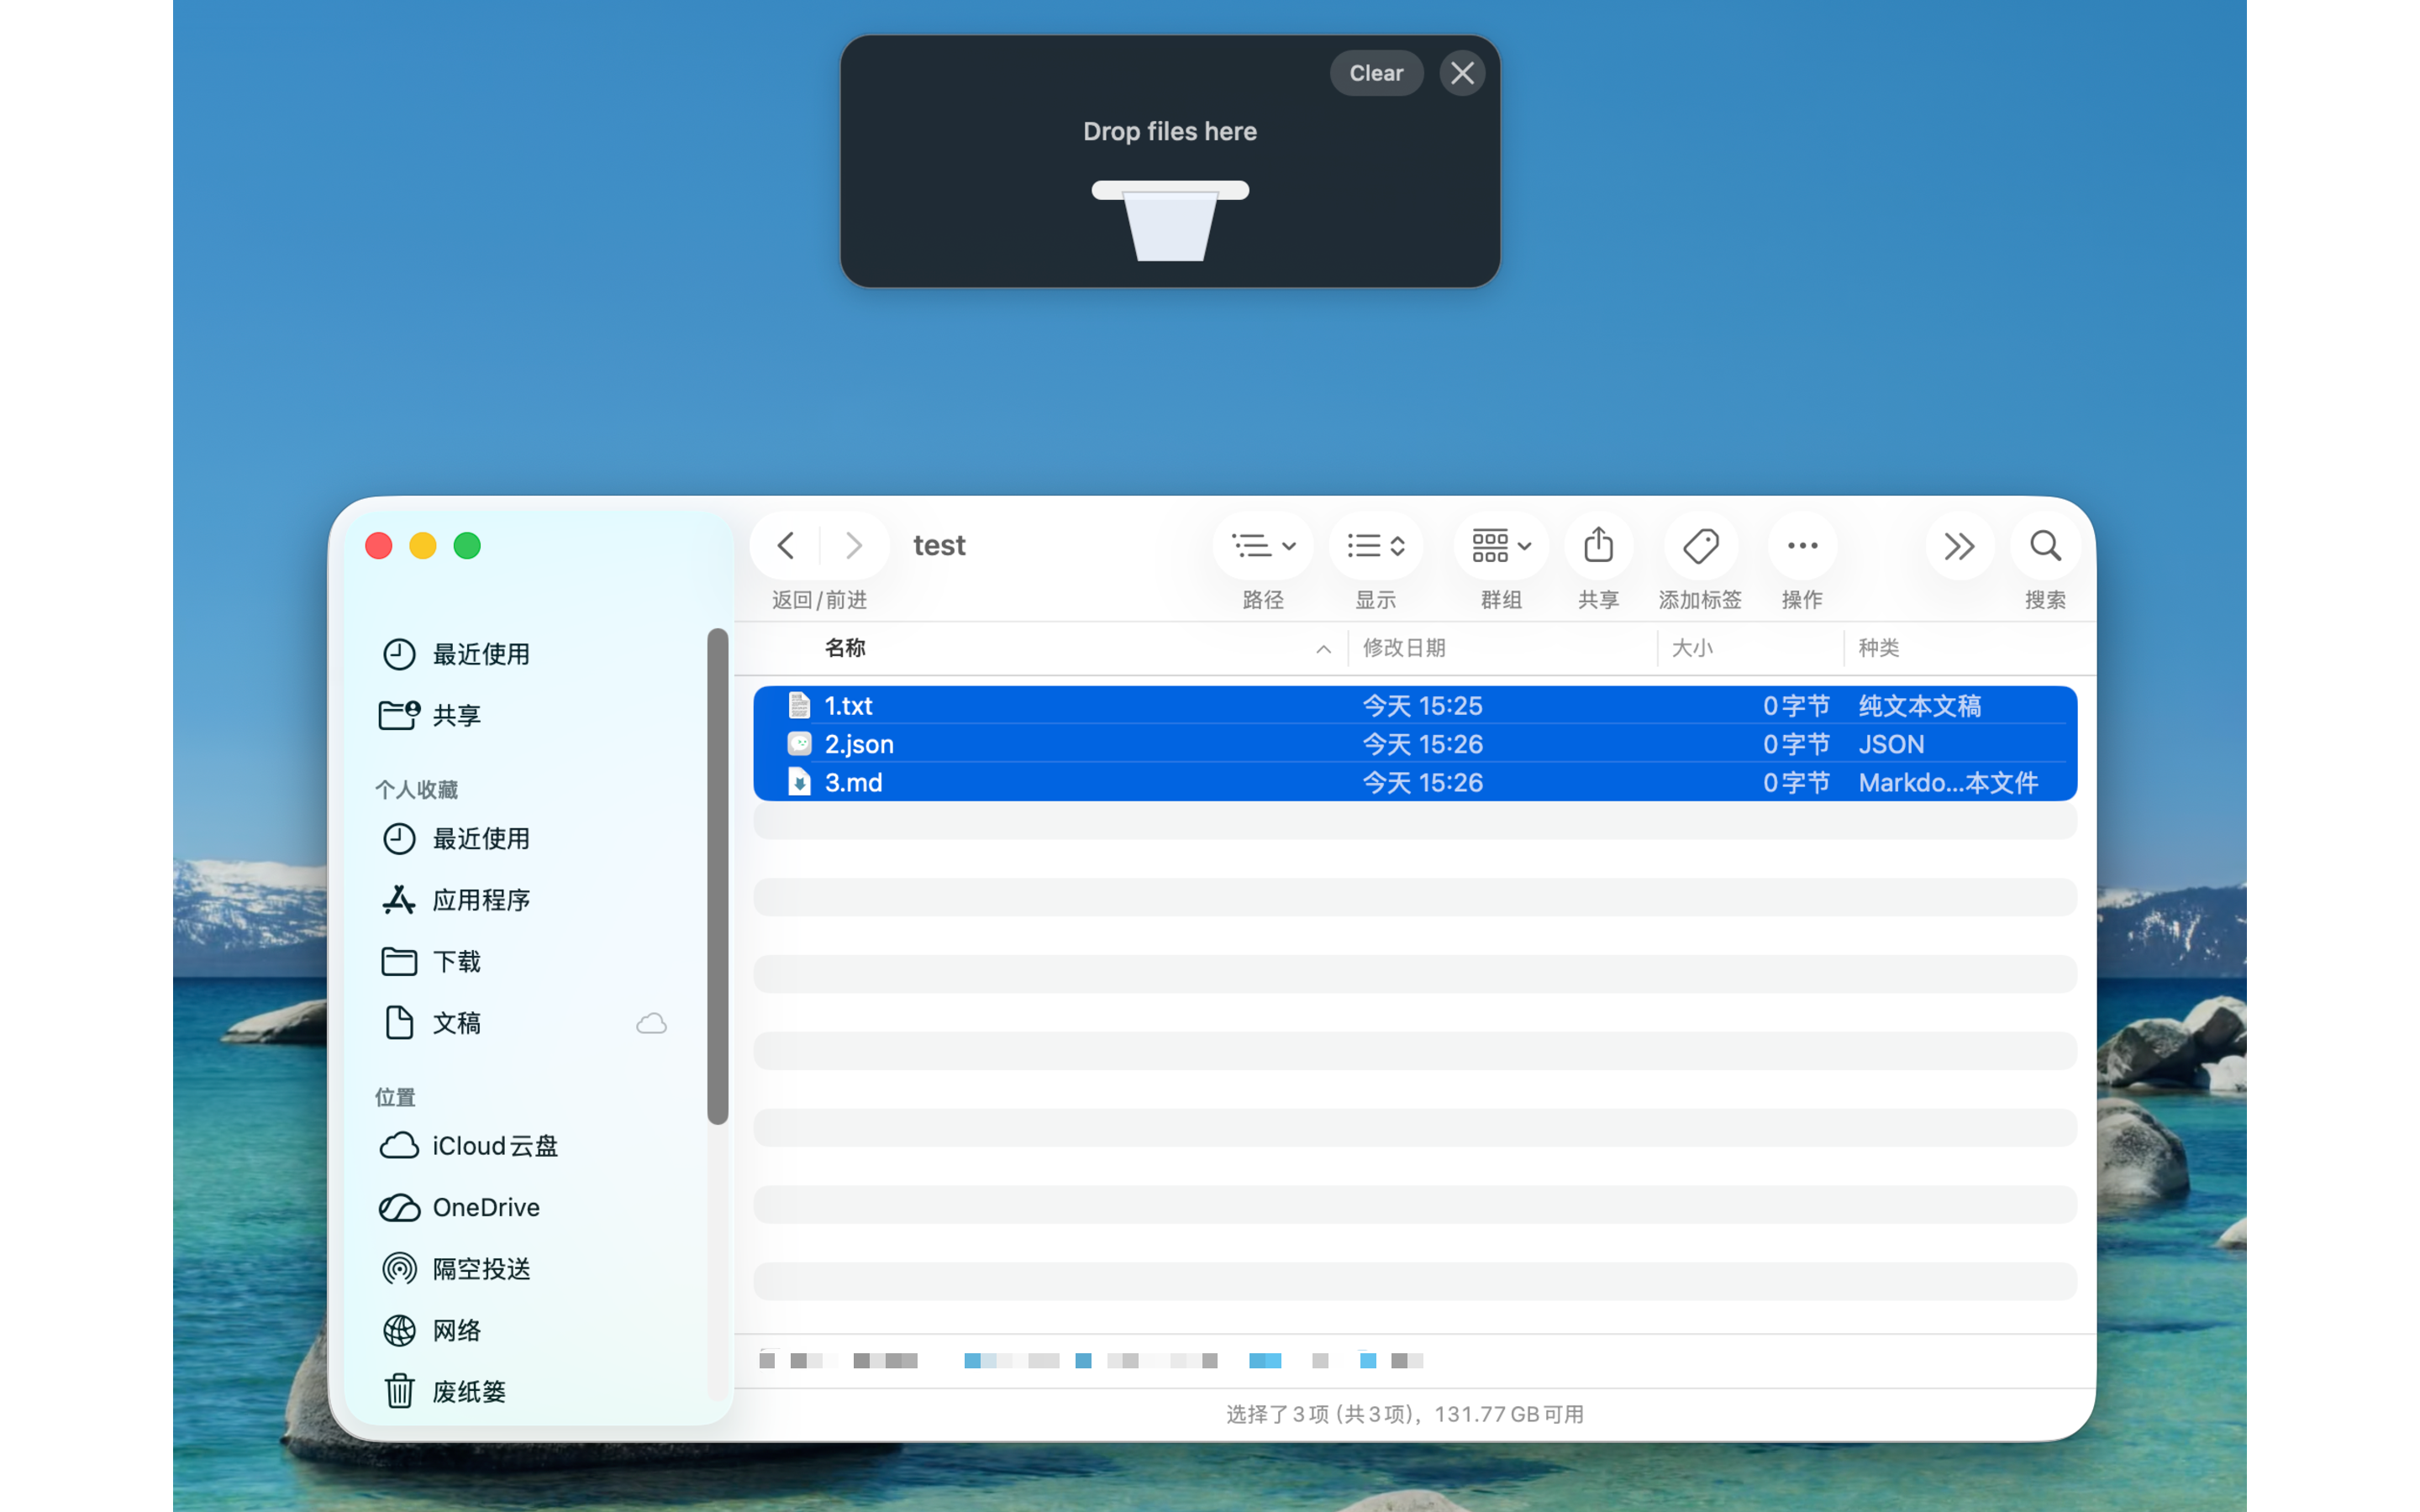Click the 修改日期 cell of 3.md
The image size is (2420, 1512).
[1422, 783]
